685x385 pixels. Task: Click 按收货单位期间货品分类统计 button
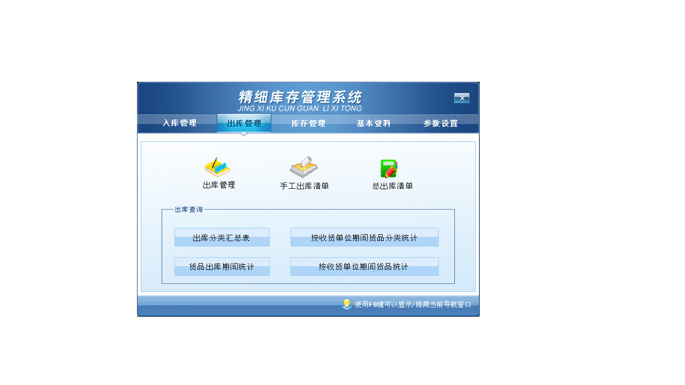pos(364,237)
